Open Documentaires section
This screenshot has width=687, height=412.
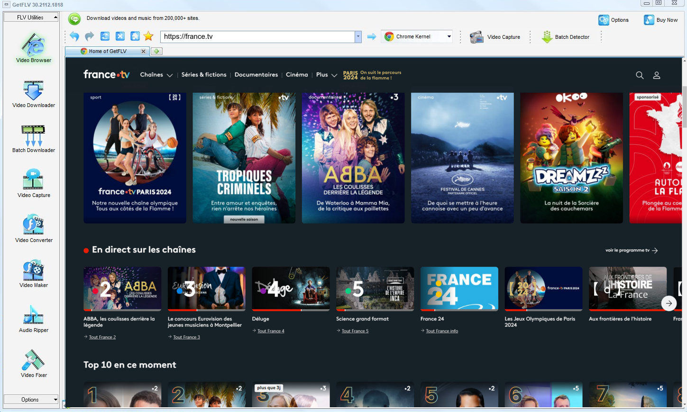256,75
